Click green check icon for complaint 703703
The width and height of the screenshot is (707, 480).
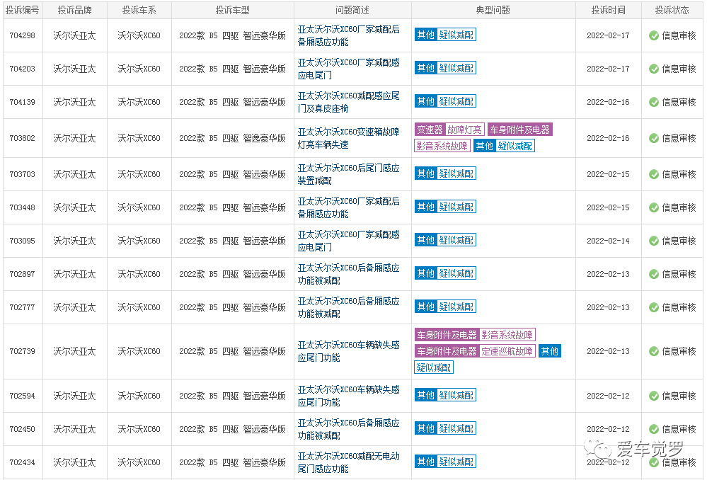click(654, 175)
